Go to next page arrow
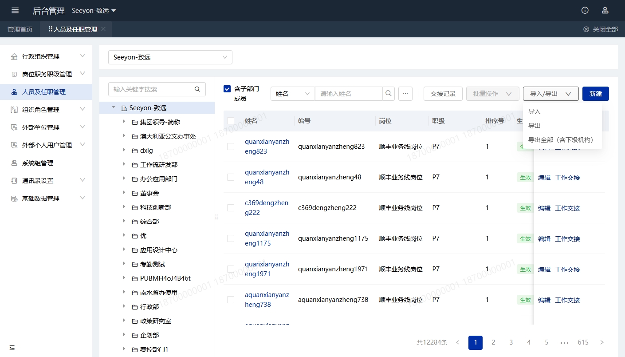This screenshot has width=625, height=357. (602, 342)
